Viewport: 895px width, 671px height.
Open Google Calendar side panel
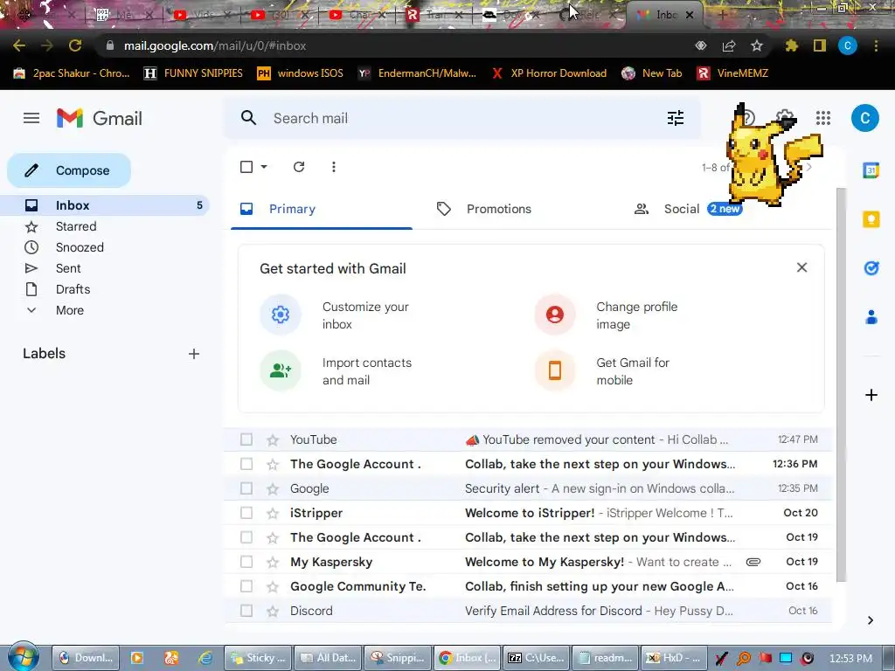[x=871, y=170]
